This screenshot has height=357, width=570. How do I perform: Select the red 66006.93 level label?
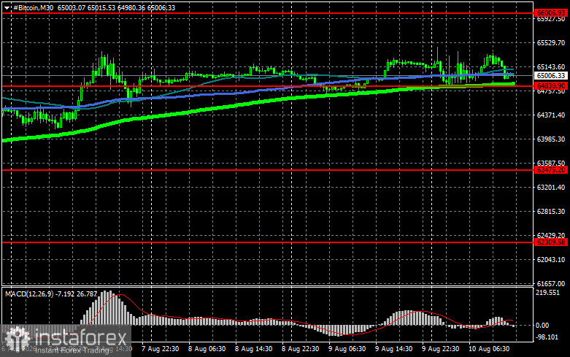551,12
